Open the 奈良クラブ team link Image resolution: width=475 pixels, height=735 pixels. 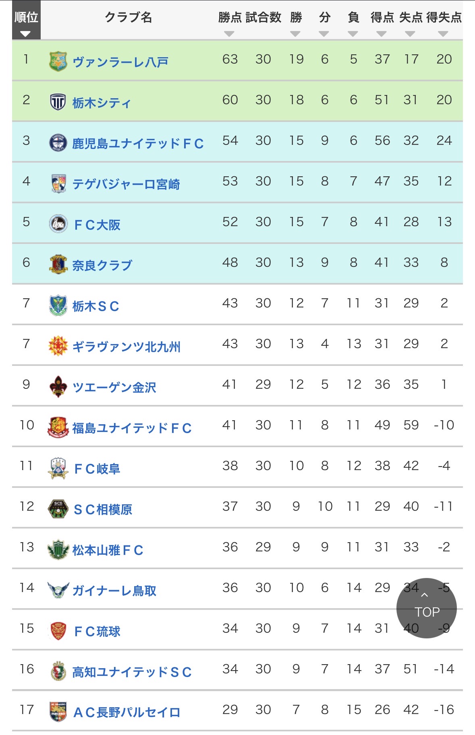pos(102,265)
